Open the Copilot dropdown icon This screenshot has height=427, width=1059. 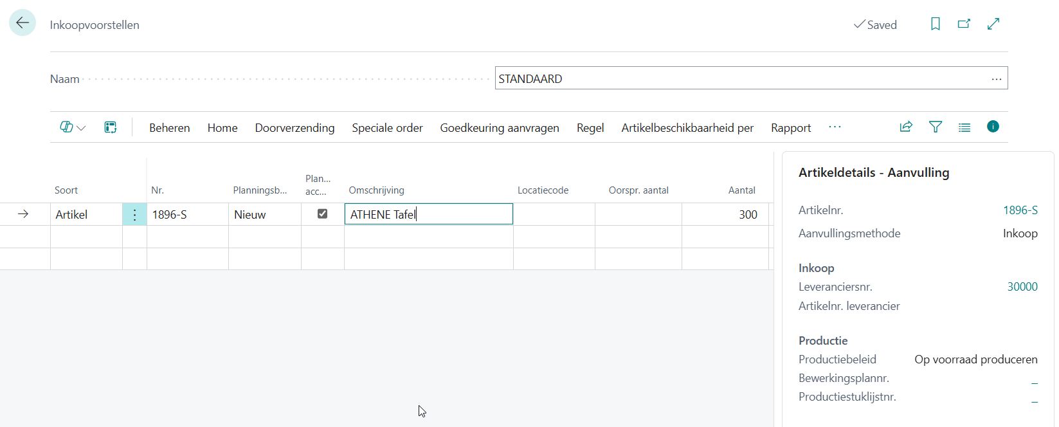73,127
